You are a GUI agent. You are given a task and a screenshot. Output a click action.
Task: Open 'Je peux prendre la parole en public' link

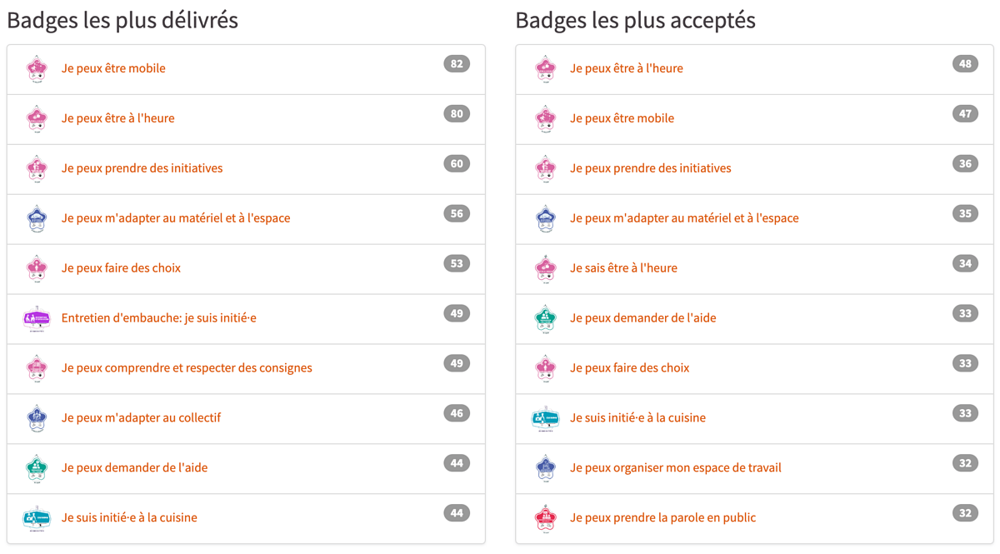[662, 518]
